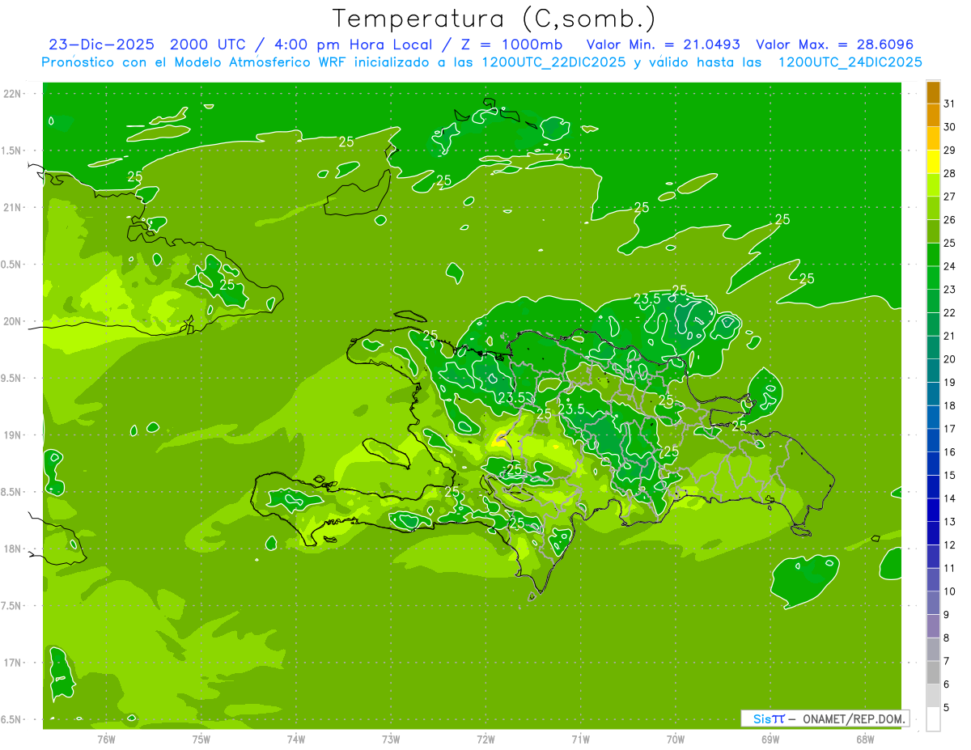
Task: Click color bar value label '18'
Action: (x=950, y=405)
